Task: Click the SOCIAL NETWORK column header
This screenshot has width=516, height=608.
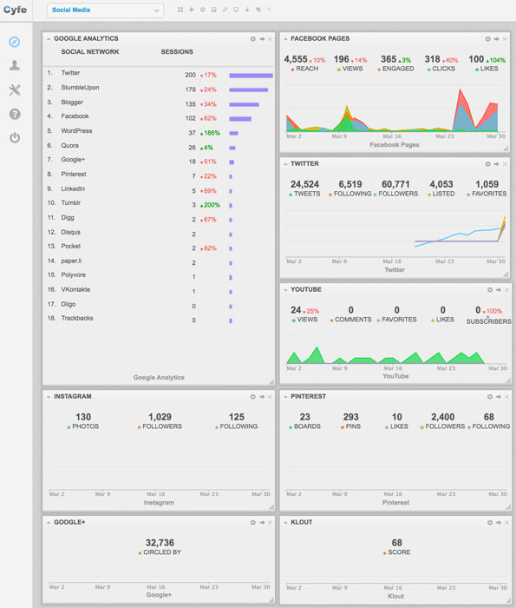Action: click(x=90, y=52)
